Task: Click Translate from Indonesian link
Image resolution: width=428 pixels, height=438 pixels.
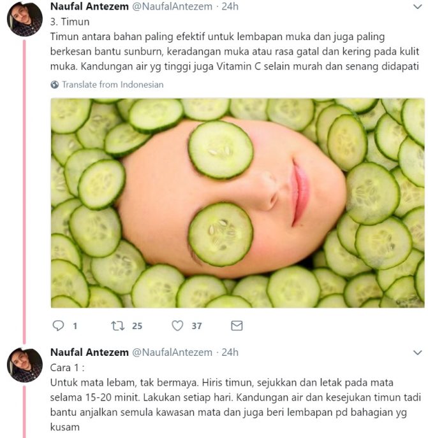Action: tap(112, 85)
